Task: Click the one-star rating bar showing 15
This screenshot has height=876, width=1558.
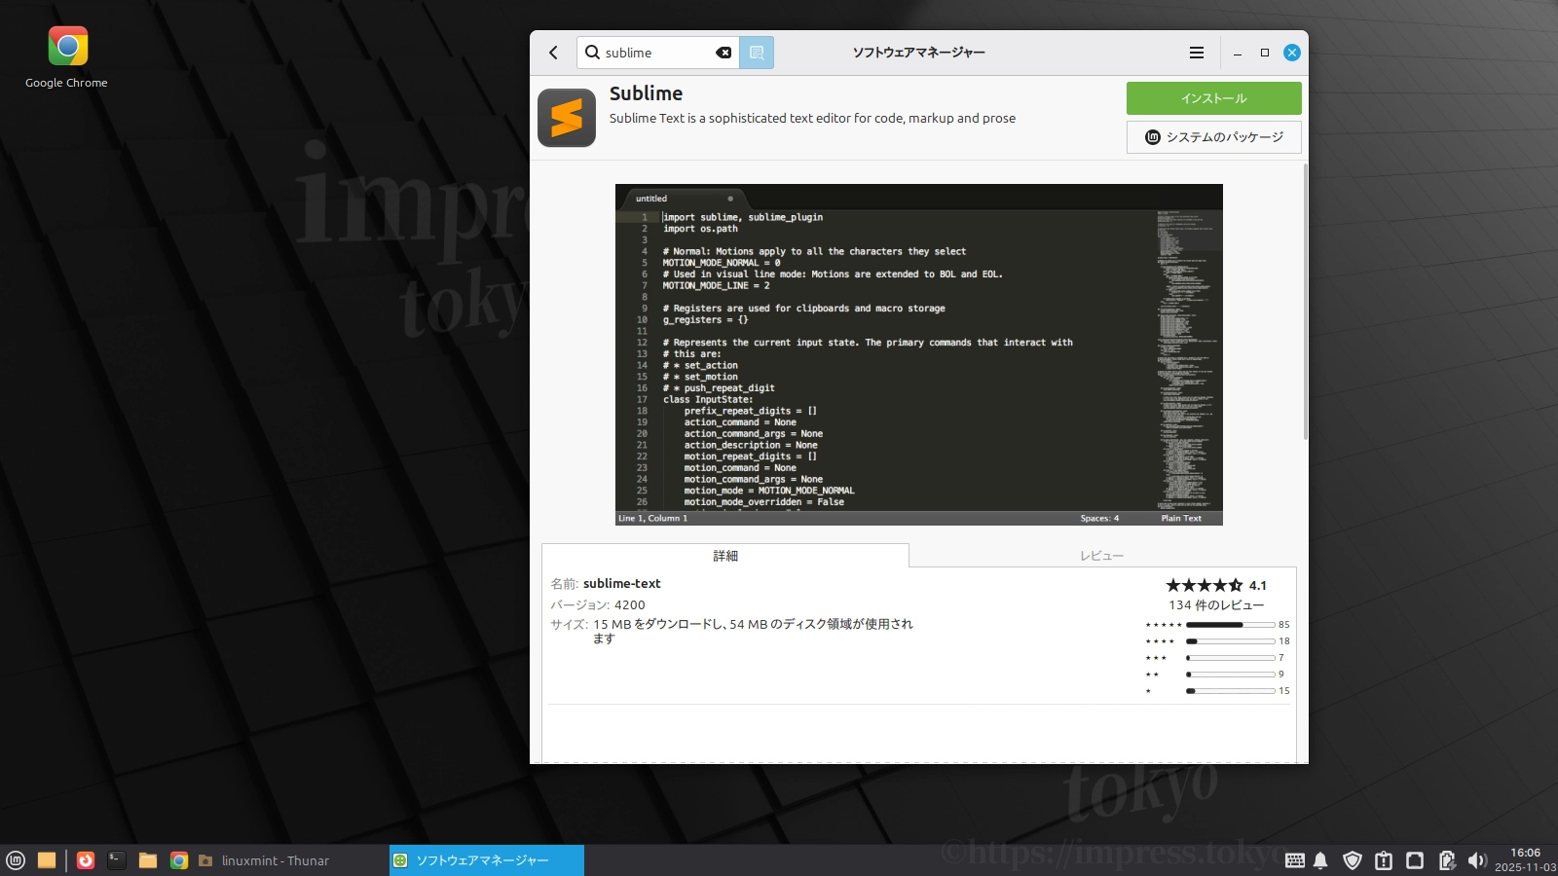Action: click(x=1231, y=691)
